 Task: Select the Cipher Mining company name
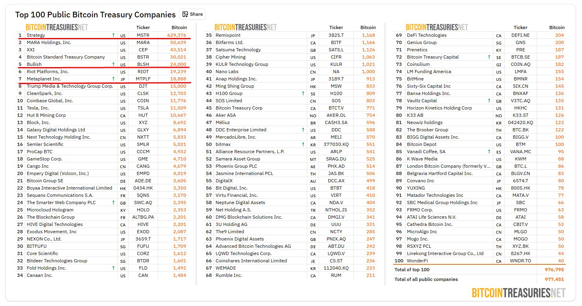pos(231,57)
